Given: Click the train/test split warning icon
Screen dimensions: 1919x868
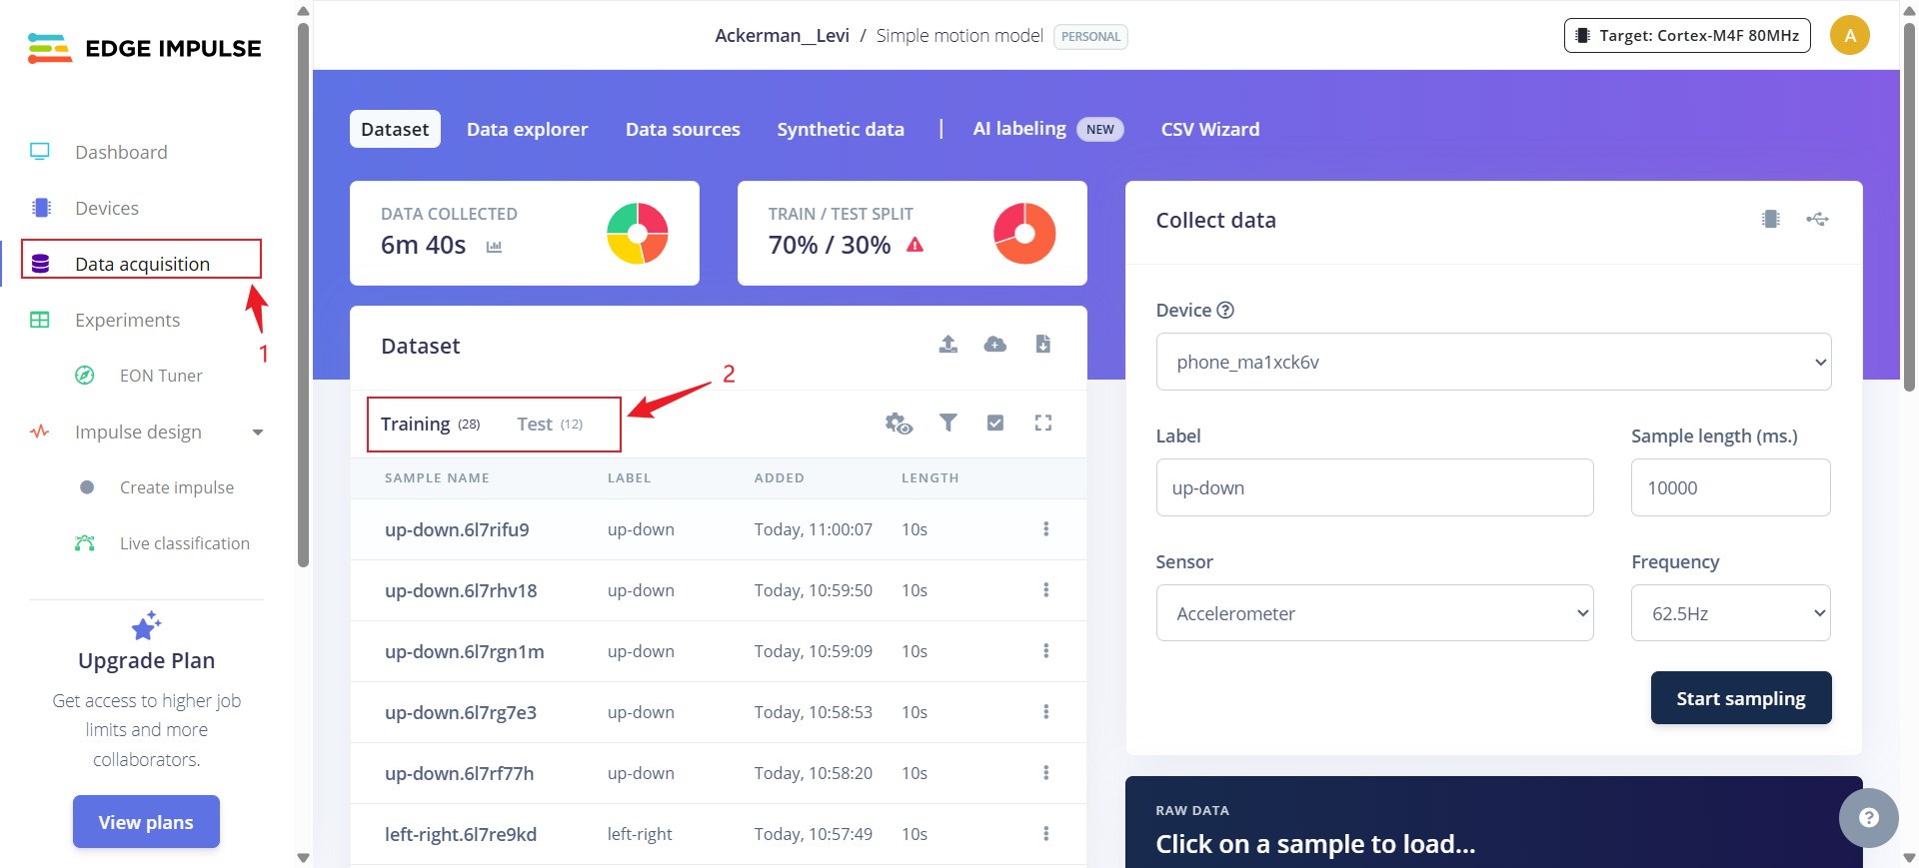Looking at the screenshot, I should pos(915,245).
